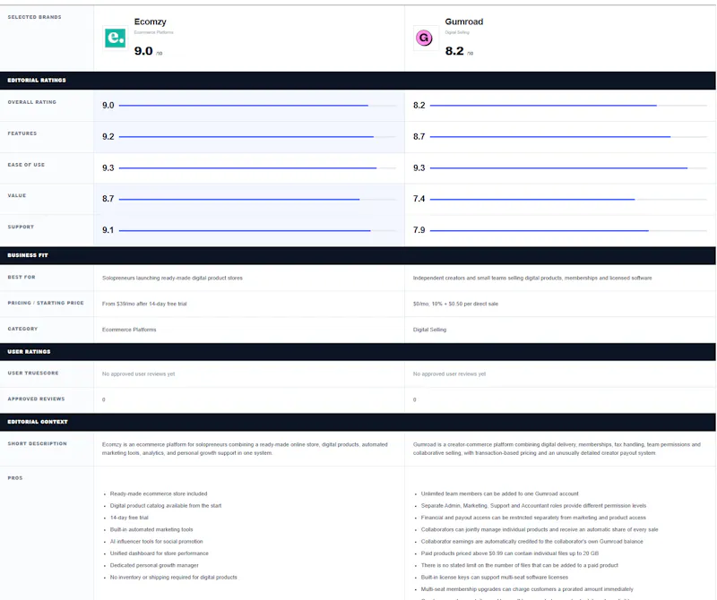
Task: Click 'AI influencer tools for social promotion'
Action: (x=156, y=542)
